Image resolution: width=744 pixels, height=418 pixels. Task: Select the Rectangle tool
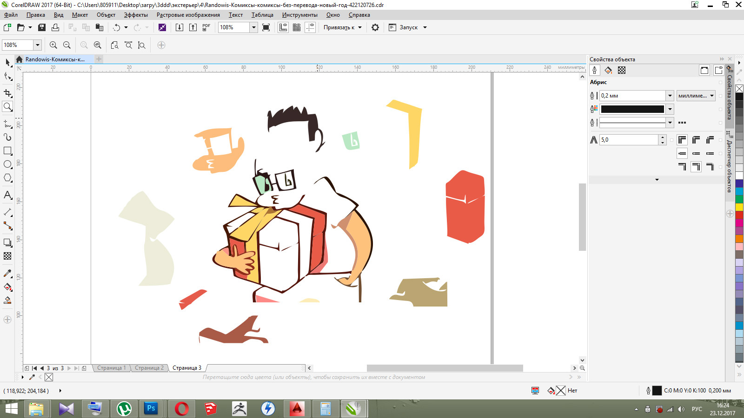(x=7, y=151)
